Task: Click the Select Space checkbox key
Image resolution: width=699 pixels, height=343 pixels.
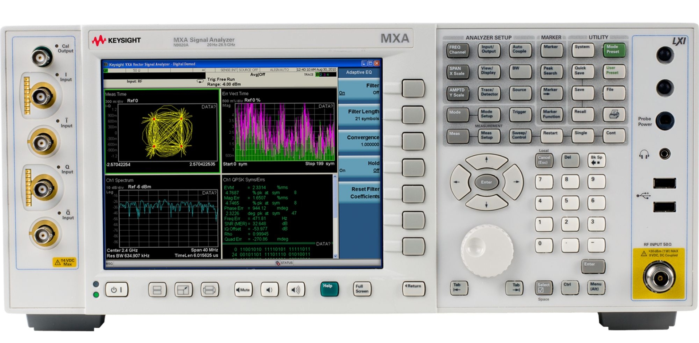Action: pyautogui.click(x=544, y=288)
